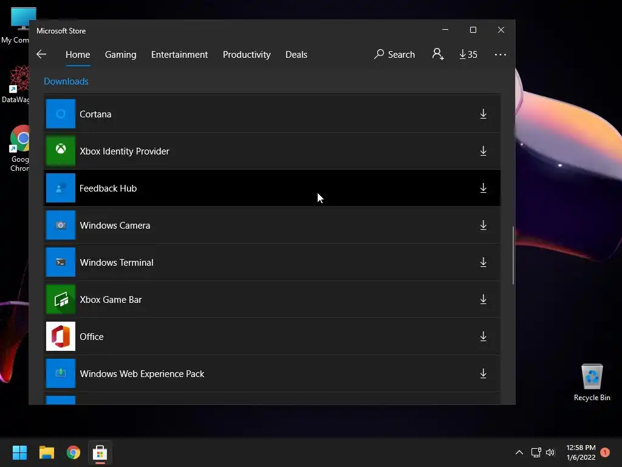The height and width of the screenshot is (467, 622).
Task: Open the Deals tab
Action: (296, 54)
